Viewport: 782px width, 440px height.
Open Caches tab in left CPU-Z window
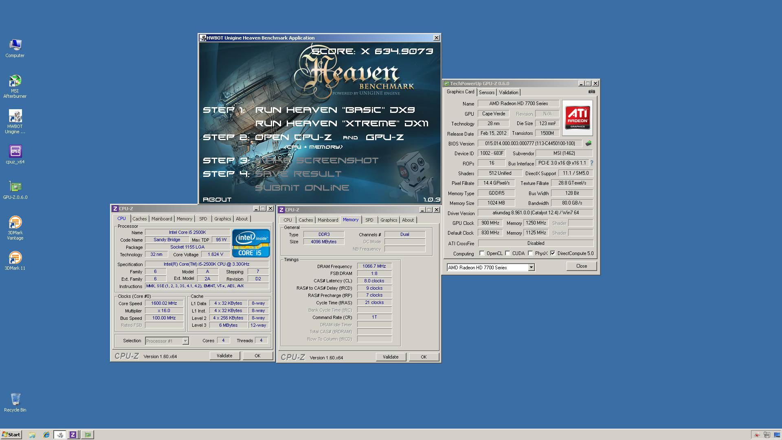click(x=140, y=219)
